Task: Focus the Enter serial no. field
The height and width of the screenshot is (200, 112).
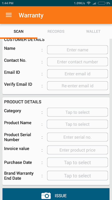Action: coord(77,137)
